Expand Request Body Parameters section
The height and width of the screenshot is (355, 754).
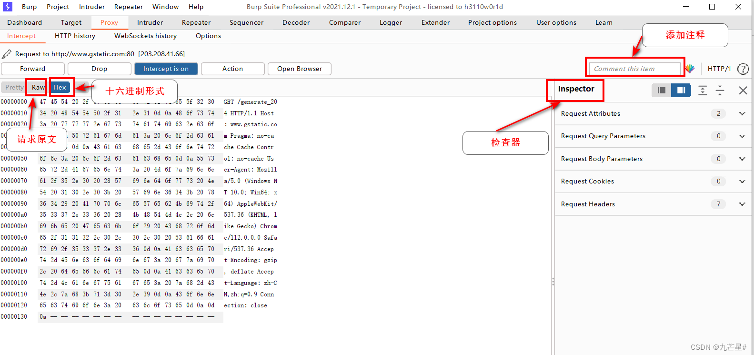742,159
